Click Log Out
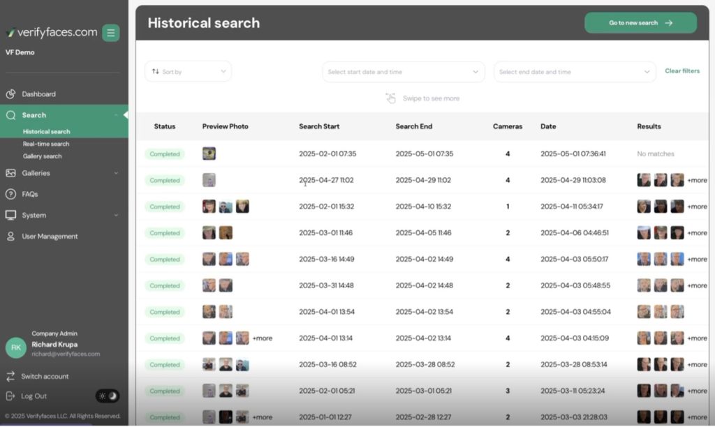The width and height of the screenshot is (715, 427). (34, 396)
